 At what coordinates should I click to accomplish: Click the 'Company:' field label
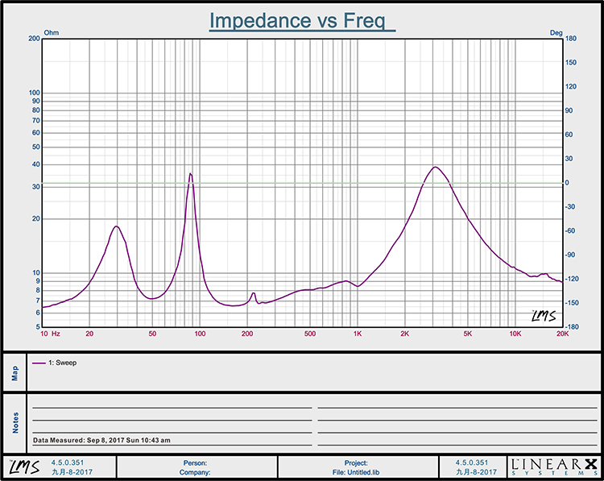(x=195, y=472)
